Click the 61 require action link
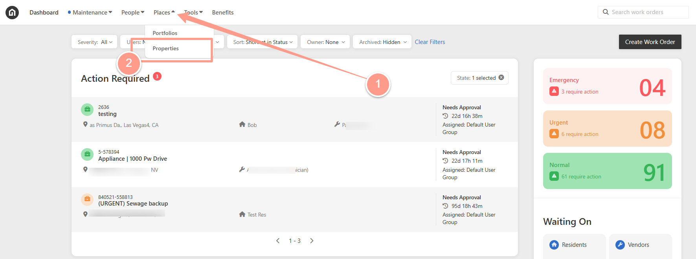This screenshot has width=696, height=259. [581, 176]
